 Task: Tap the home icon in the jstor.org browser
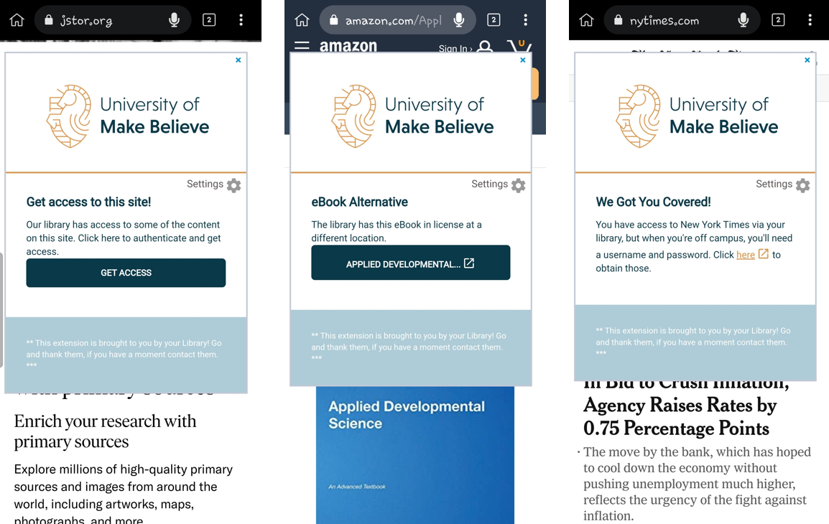point(17,20)
